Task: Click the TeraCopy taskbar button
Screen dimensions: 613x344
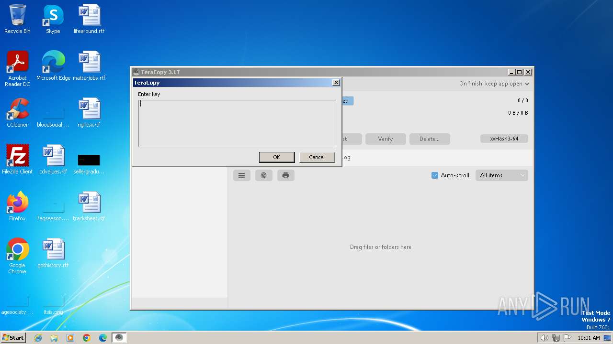Action: [119, 338]
